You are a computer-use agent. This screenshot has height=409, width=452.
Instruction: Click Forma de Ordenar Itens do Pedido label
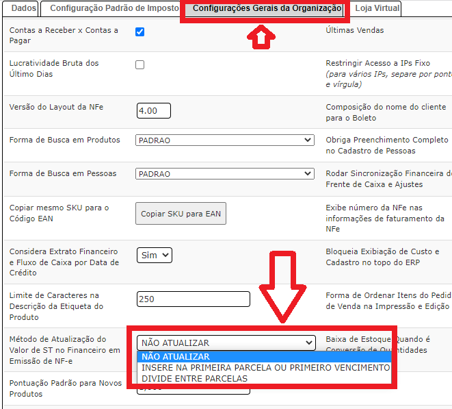point(388,301)
